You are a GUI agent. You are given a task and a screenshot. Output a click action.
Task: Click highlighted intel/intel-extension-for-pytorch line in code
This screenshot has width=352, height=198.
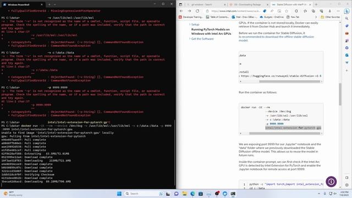293,128
